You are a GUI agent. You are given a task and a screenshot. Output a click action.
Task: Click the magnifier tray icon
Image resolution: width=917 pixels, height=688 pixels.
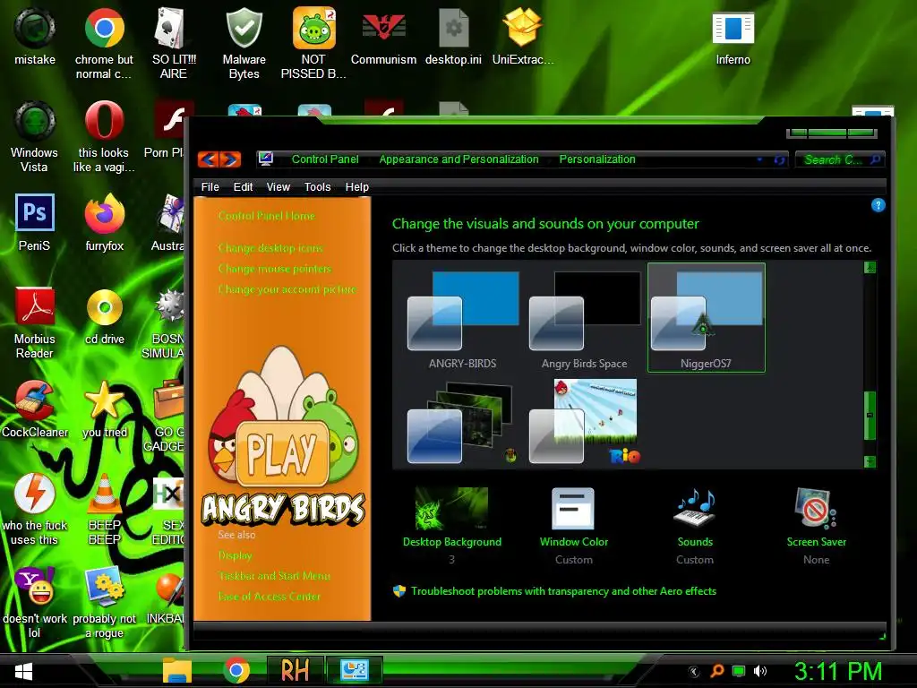pos(716,671)
